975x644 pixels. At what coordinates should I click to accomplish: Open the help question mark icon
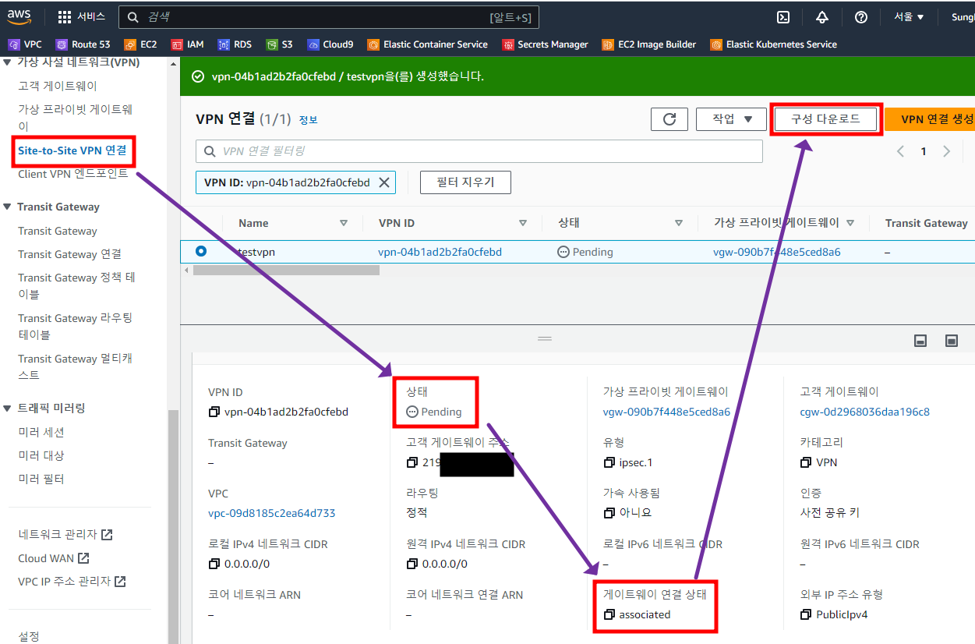coord(861,17)
